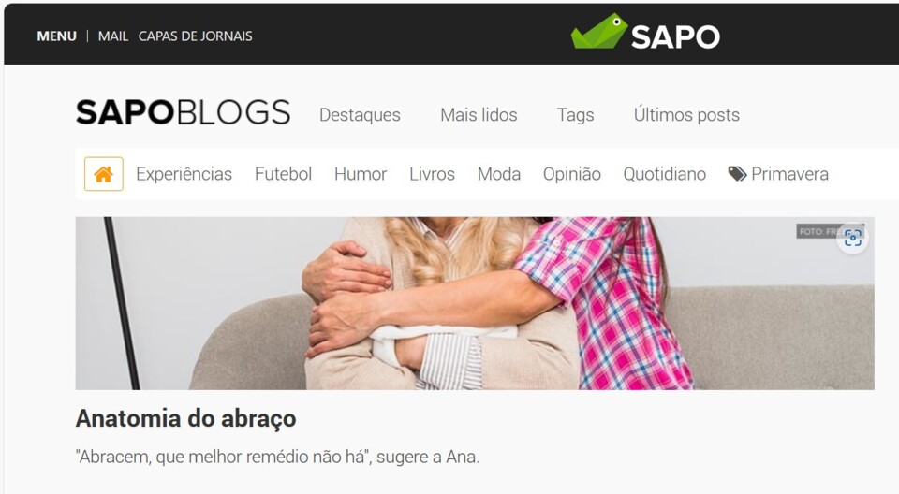Open MAIL from the top bar
Screen dimensions: 899x494
point(113,36)
